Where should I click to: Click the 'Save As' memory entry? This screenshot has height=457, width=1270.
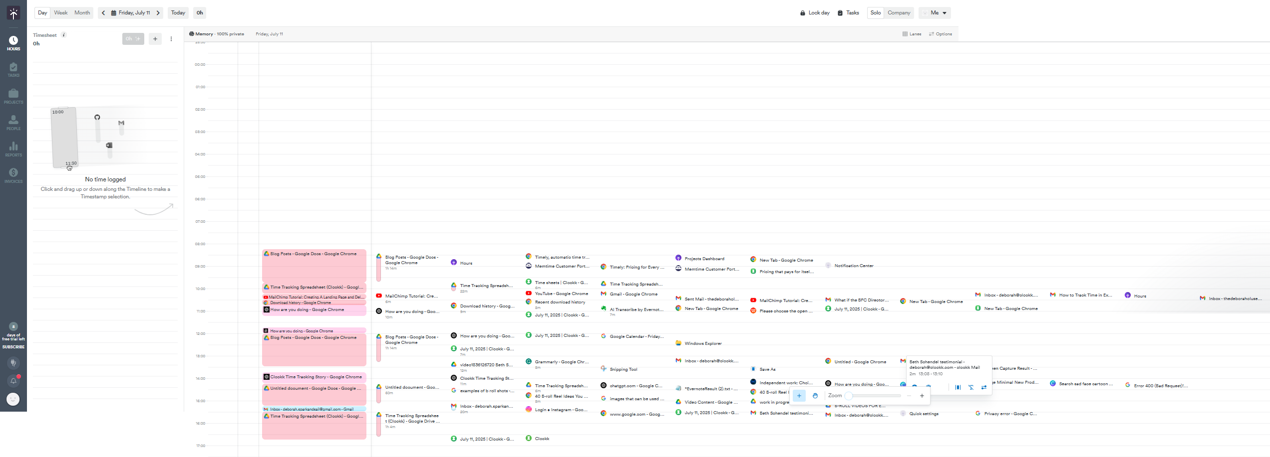pyautogui.click(x=763, y=369)
